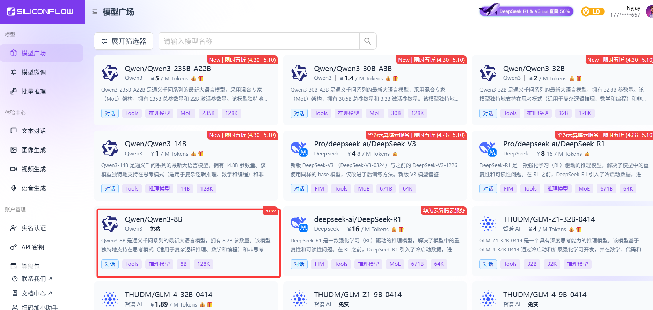
Task: Open the Nyjay user avatar
Action: pos(650,11)
